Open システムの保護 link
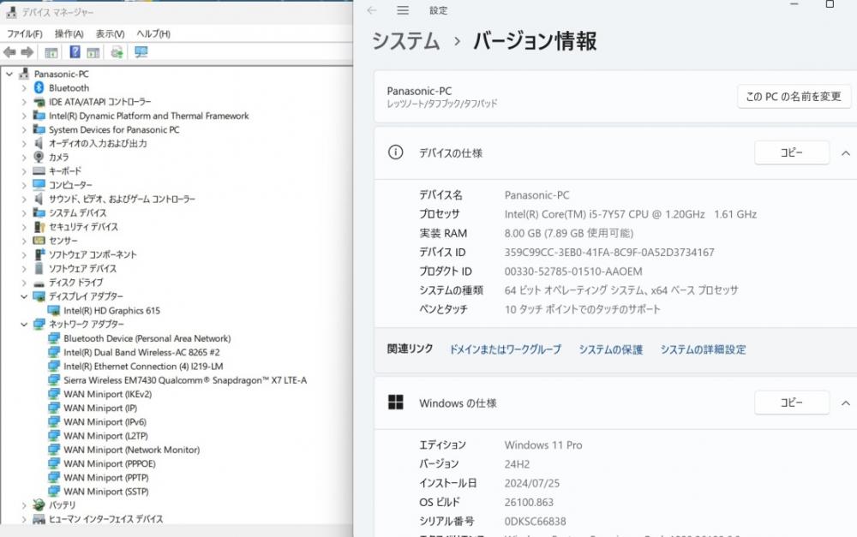 pos(610,349)
